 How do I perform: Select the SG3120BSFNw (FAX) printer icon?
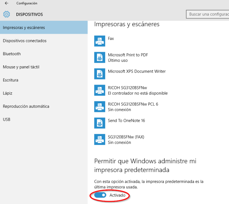[x=100, y=139]
